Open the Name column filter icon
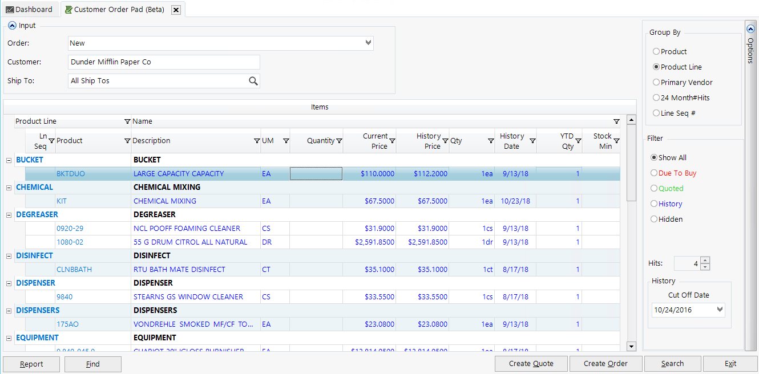The height and width of the screenshot is (374, 759). tap(616, 121)
